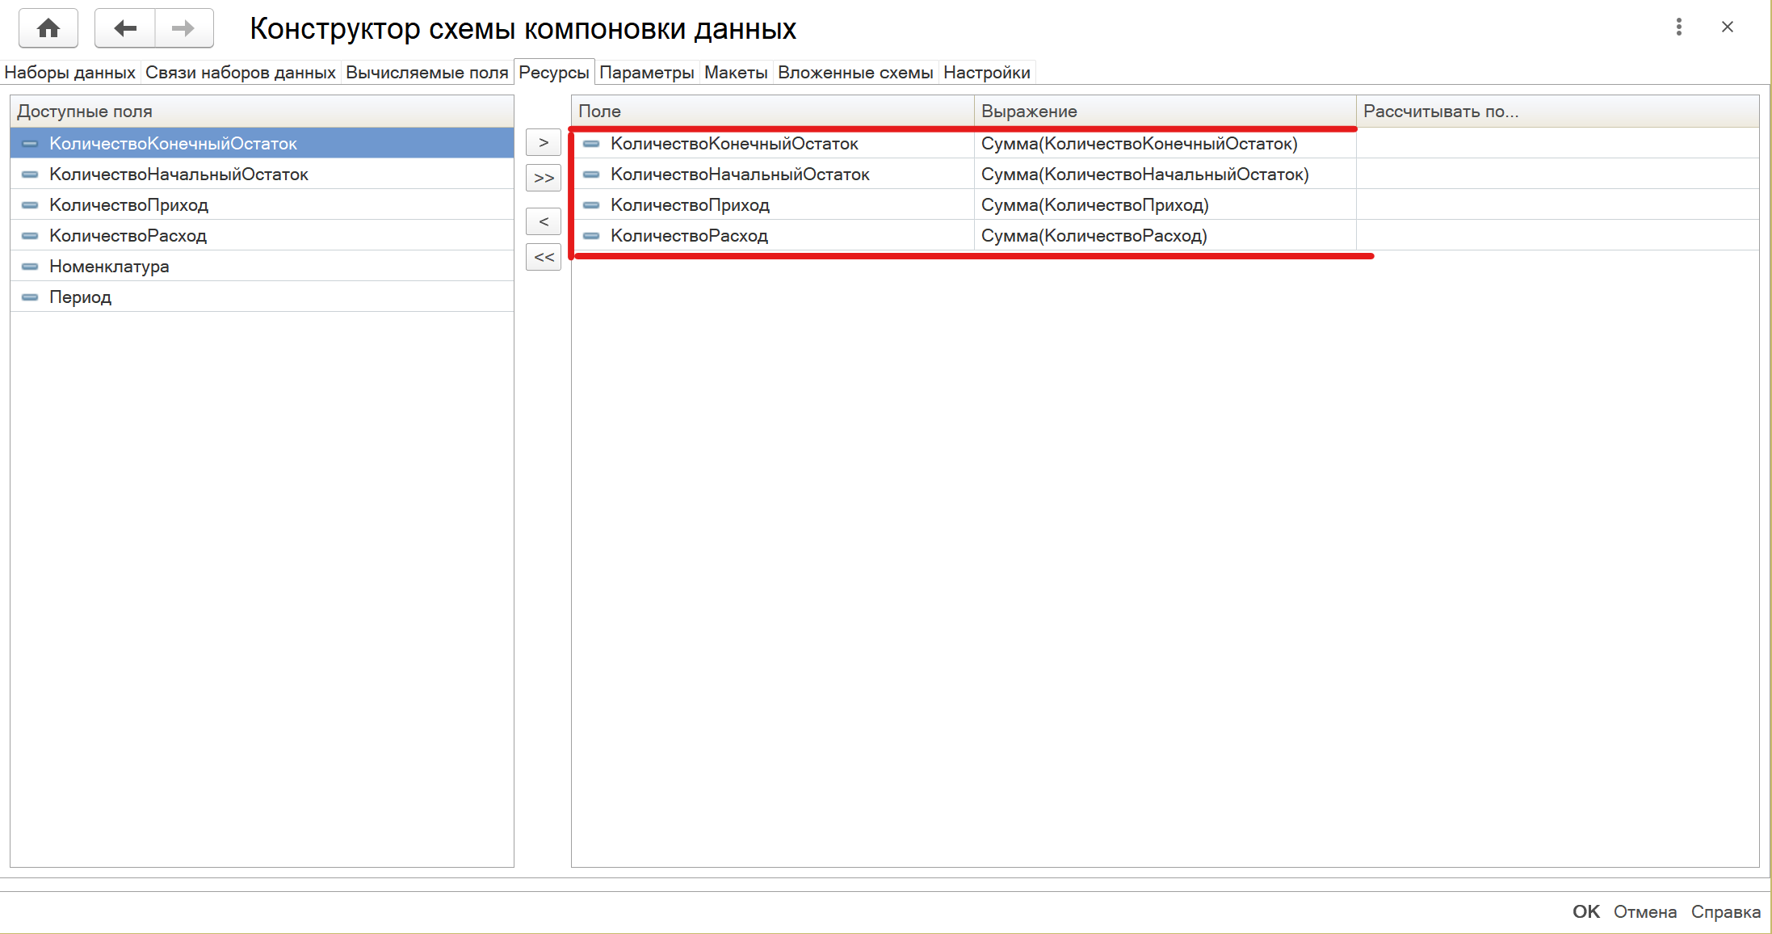Select resource row КоличествоКонечныйОстаток in Поле column
The width and height of the screenshot is (1772, 934).
coord(774,143)
